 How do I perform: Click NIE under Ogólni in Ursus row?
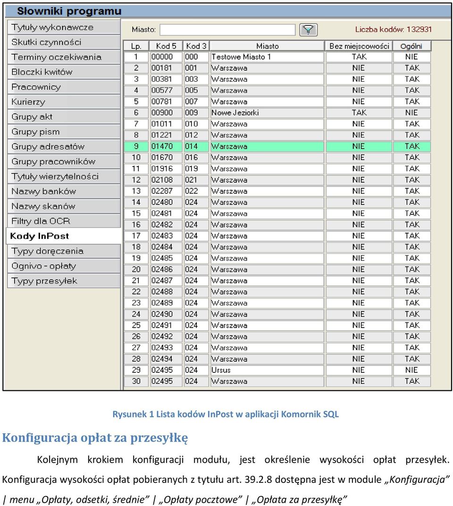(411, 370)
